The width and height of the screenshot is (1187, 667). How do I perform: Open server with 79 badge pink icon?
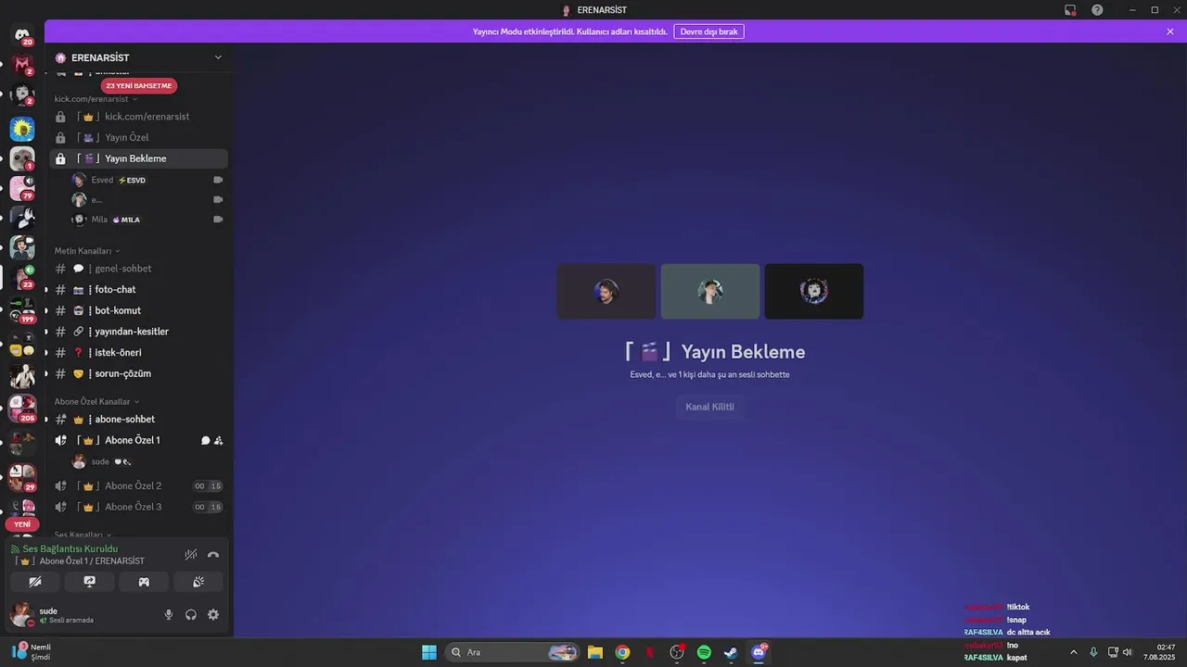(x=22, y=188)
